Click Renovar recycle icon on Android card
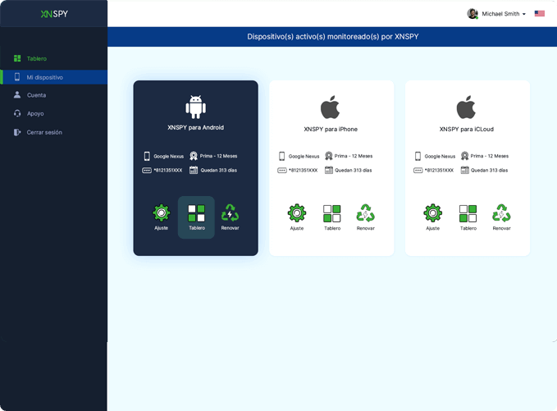The image size is (557, 411). [x=230, y=213]
